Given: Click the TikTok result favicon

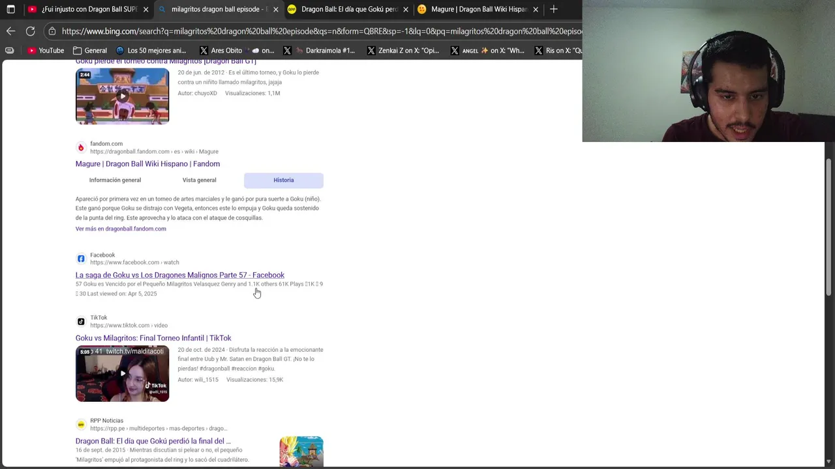Looking at the screenshot, I should [x=81, y=321].
